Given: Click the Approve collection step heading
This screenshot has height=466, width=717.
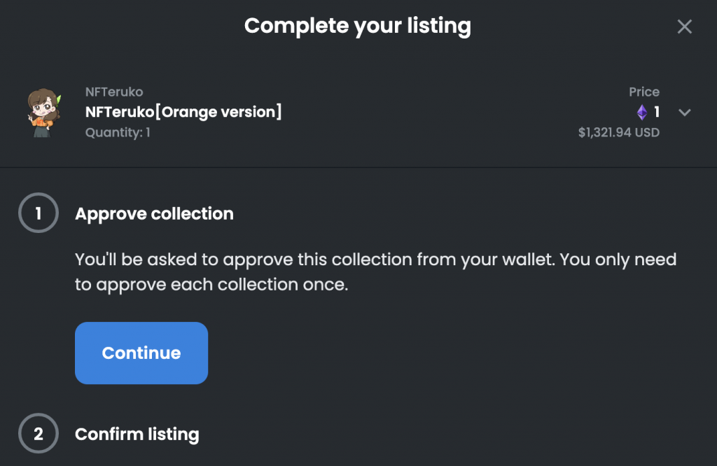Looking at the screenshot, I should 154,213.
